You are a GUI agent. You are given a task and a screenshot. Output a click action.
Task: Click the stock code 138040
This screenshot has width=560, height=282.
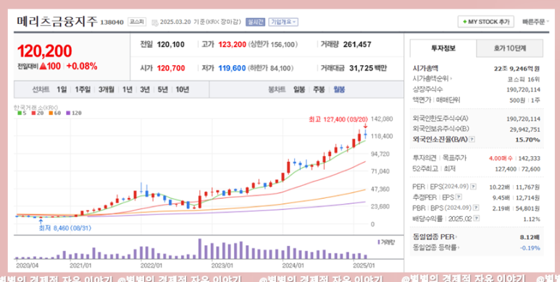click(112, 22)
